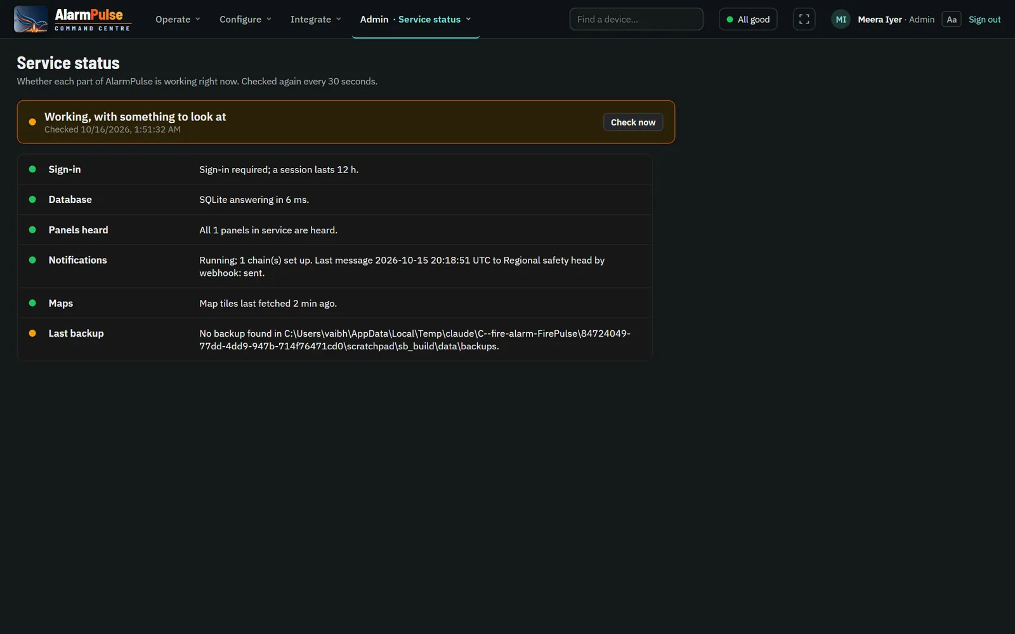Click the green status dot beside Sign-in
The height and width of the screenshot is (634, 1015).
tap(32, 169)
